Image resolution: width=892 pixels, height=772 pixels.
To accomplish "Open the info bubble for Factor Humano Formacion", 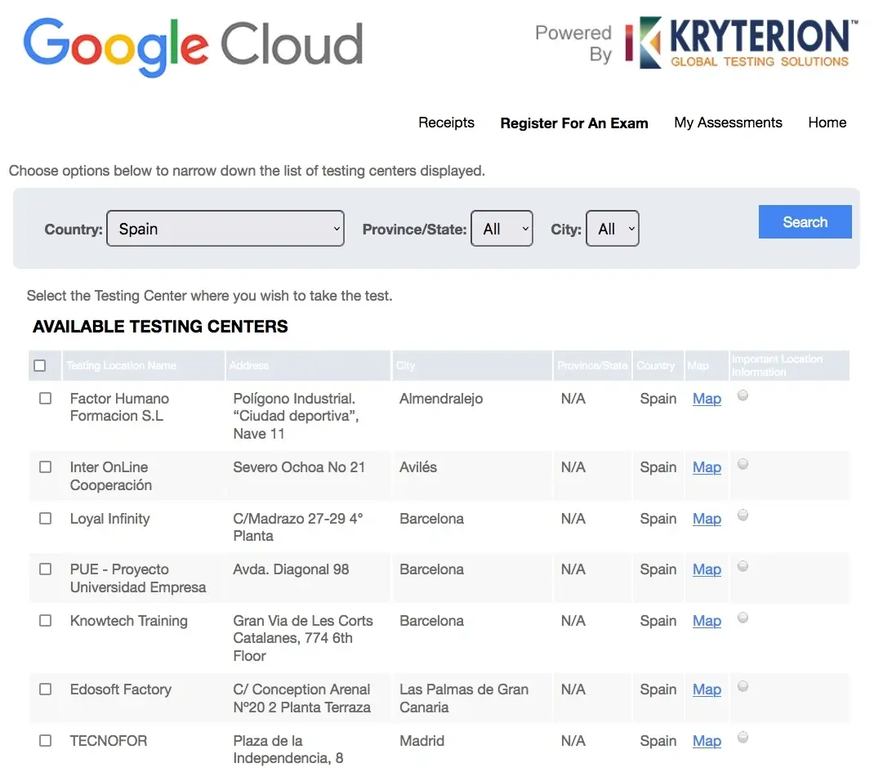I will [x=743, y=395].
